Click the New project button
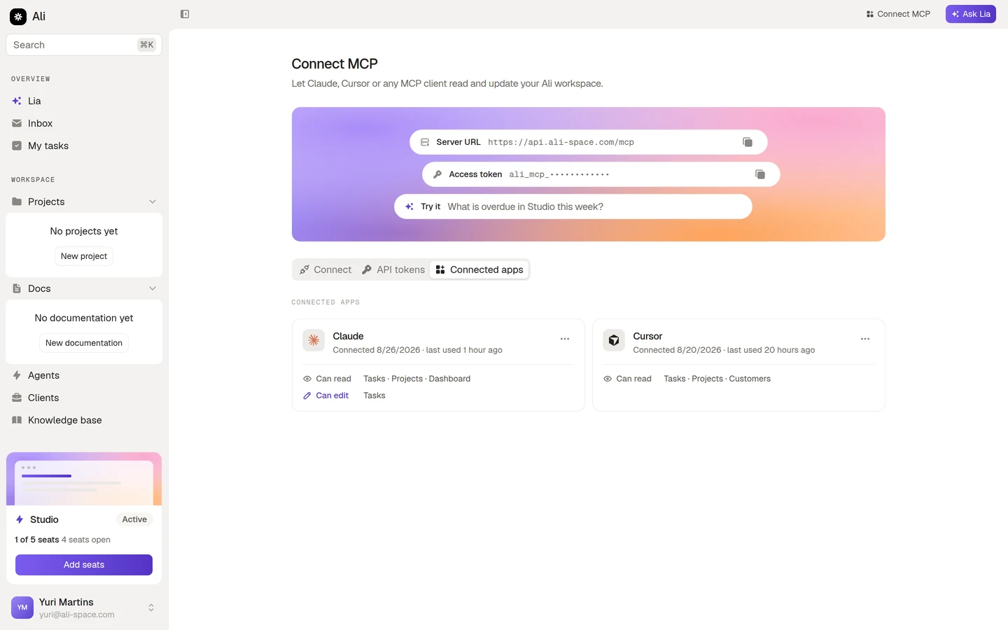Image resolution: width=1008 pixels, height=630 pixels. pyautogui.click(x=84, y=256)
